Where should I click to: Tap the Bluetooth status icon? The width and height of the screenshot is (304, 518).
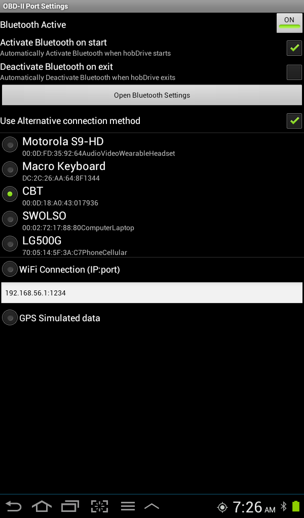tap(284, 506)
